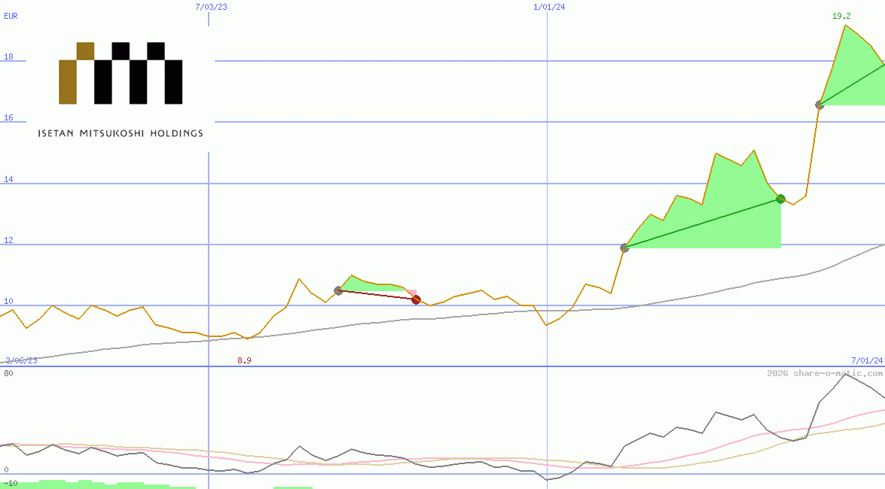Click the green winning-trade exit dot

[x=780, y=199]
